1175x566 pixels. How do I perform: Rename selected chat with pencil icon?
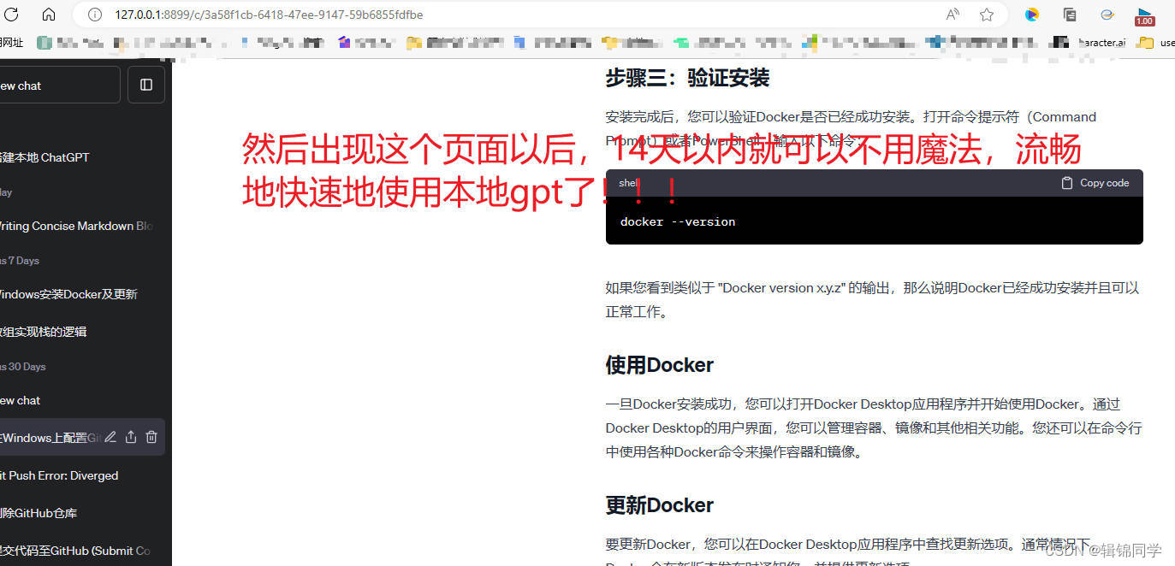110,437
